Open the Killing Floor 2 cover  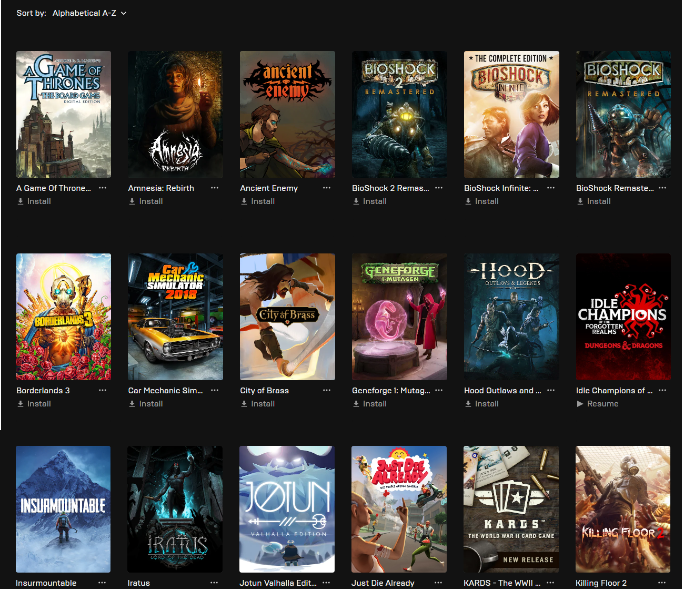(x=623, y=509)
